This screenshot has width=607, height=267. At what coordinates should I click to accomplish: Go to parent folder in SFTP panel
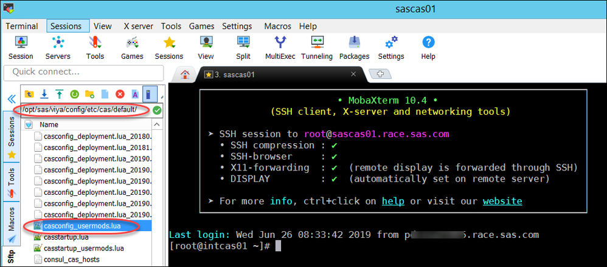coord(29,94)
